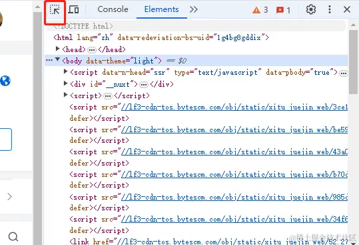Click the red error count badge

pos(283,10)
